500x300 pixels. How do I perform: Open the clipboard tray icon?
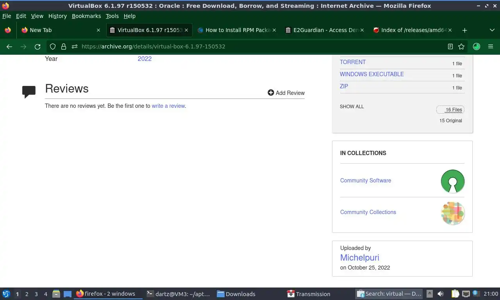(x=455, y=294)
